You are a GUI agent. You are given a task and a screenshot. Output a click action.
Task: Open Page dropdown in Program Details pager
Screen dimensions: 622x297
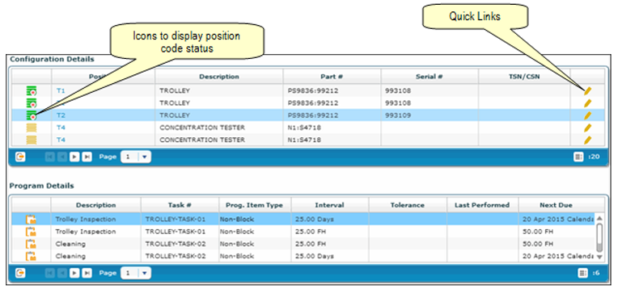[x=136, y=273]
